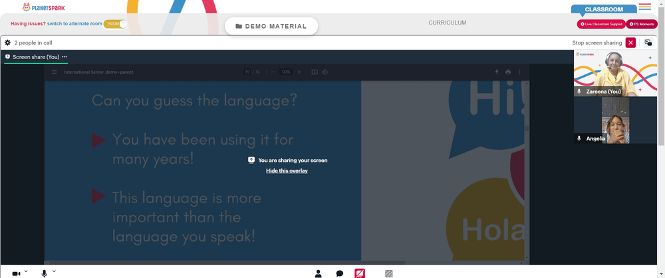Click Zareena (You) video thumbnail
The height and width of the screenshot is (278, 665).
point(615,73)
